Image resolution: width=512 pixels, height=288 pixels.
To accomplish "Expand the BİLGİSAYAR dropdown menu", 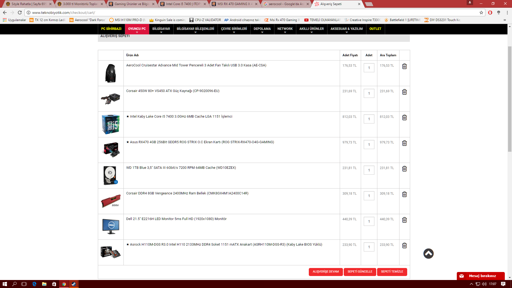I will 161,29.
